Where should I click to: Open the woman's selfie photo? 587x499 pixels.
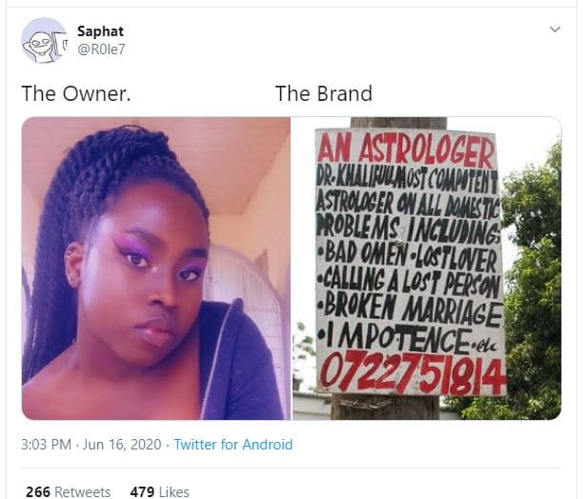tap(156, 269)
